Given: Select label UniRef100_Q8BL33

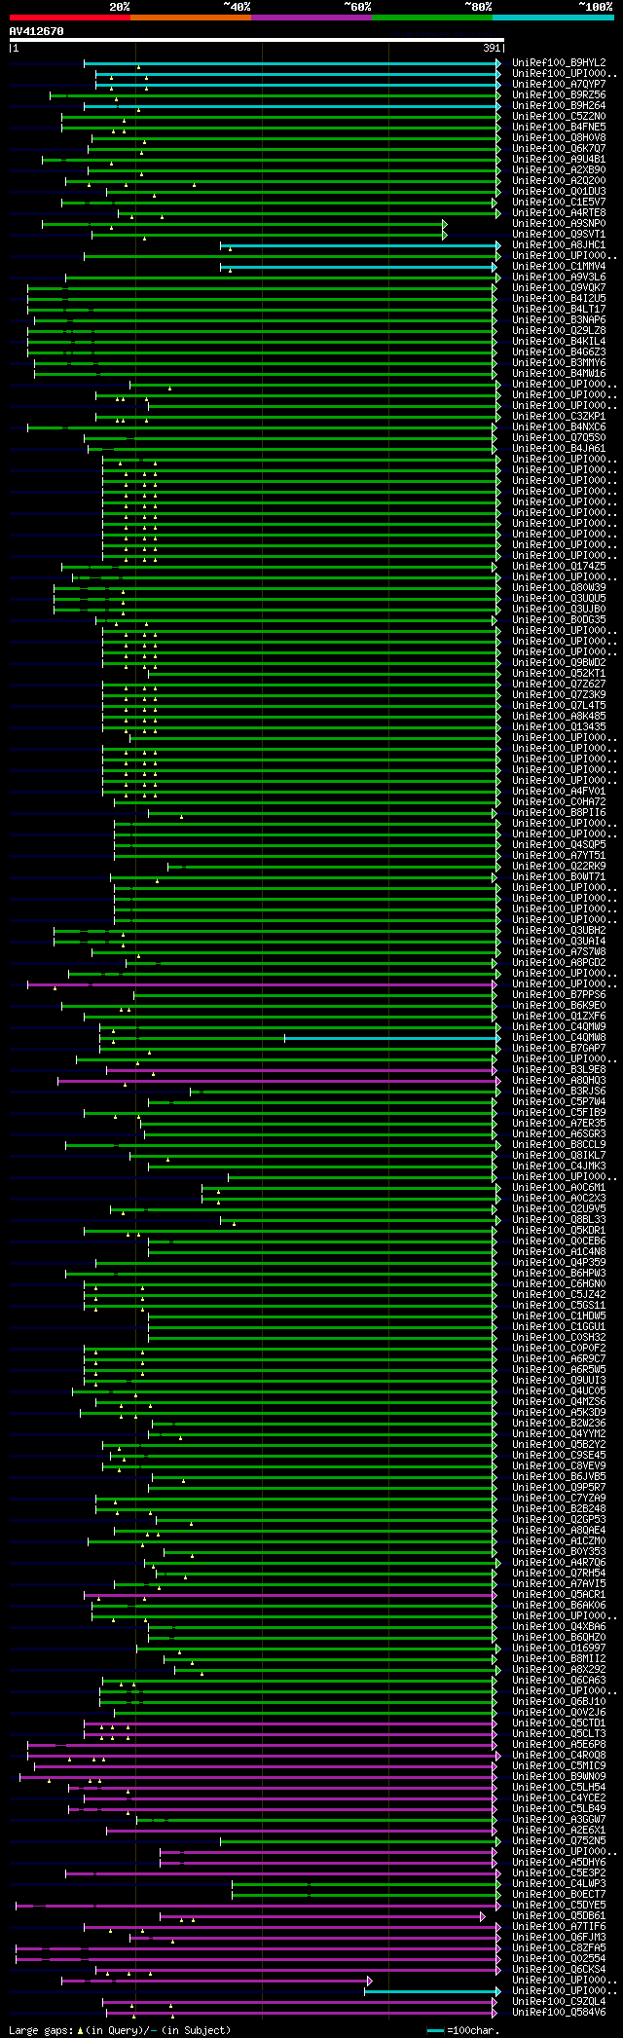Looking at the screenshot, I should click(559, 1220).
